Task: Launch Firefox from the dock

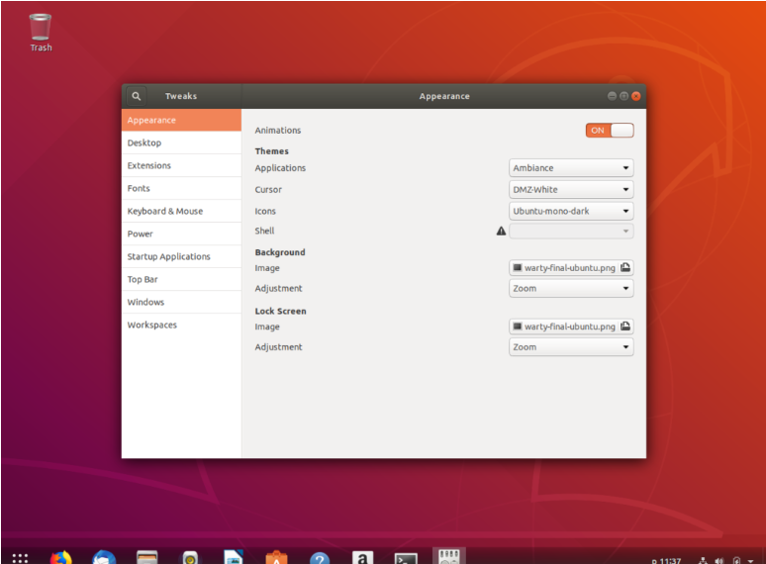Action: click(x=61, y=557)
